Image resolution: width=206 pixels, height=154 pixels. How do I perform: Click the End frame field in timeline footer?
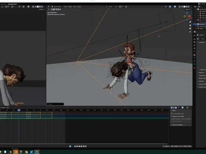[x=188, y=146]
